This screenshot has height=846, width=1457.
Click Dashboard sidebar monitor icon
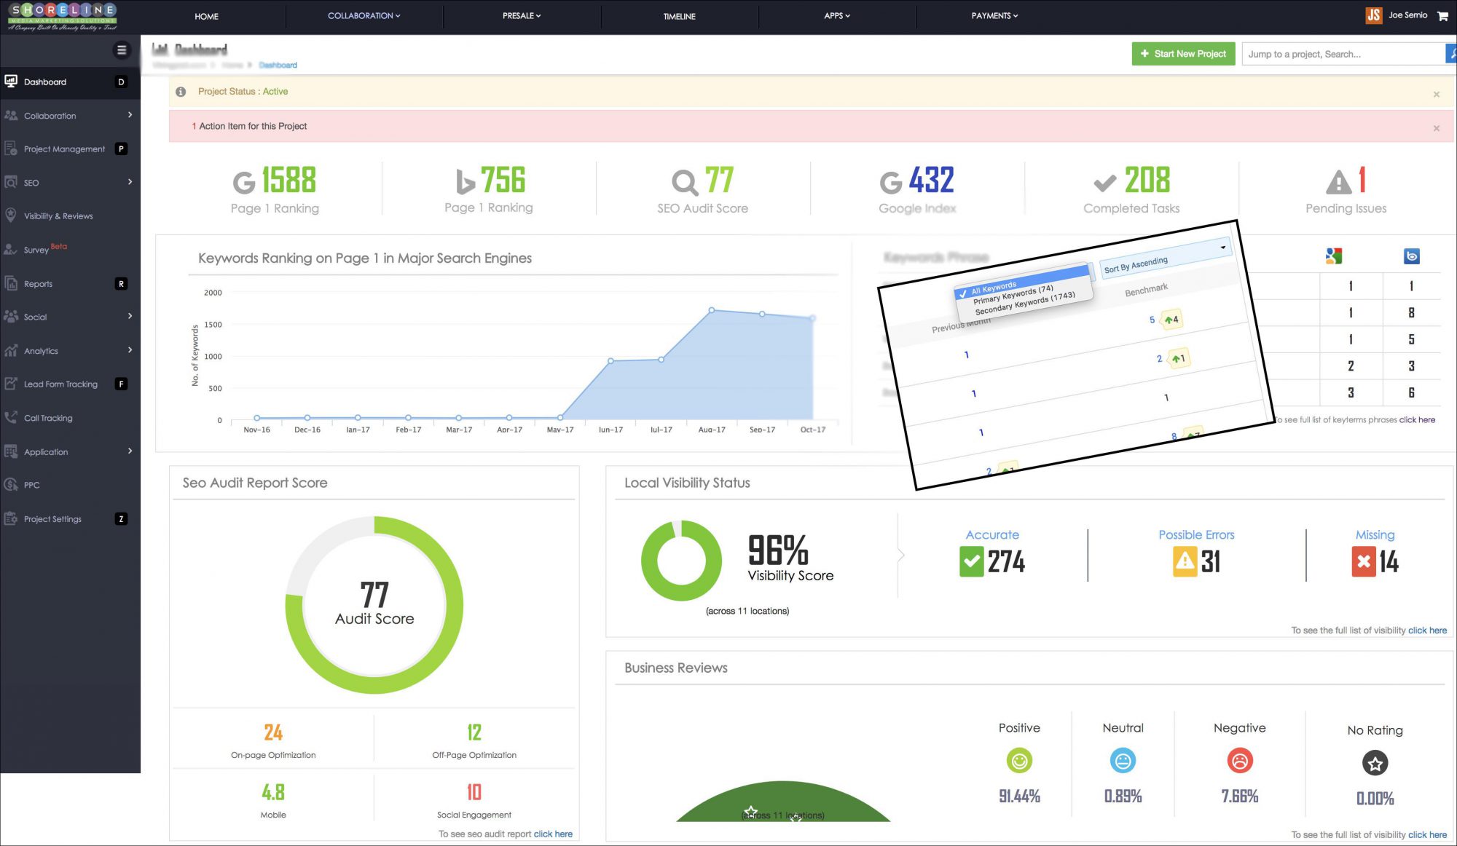[11, 82]
